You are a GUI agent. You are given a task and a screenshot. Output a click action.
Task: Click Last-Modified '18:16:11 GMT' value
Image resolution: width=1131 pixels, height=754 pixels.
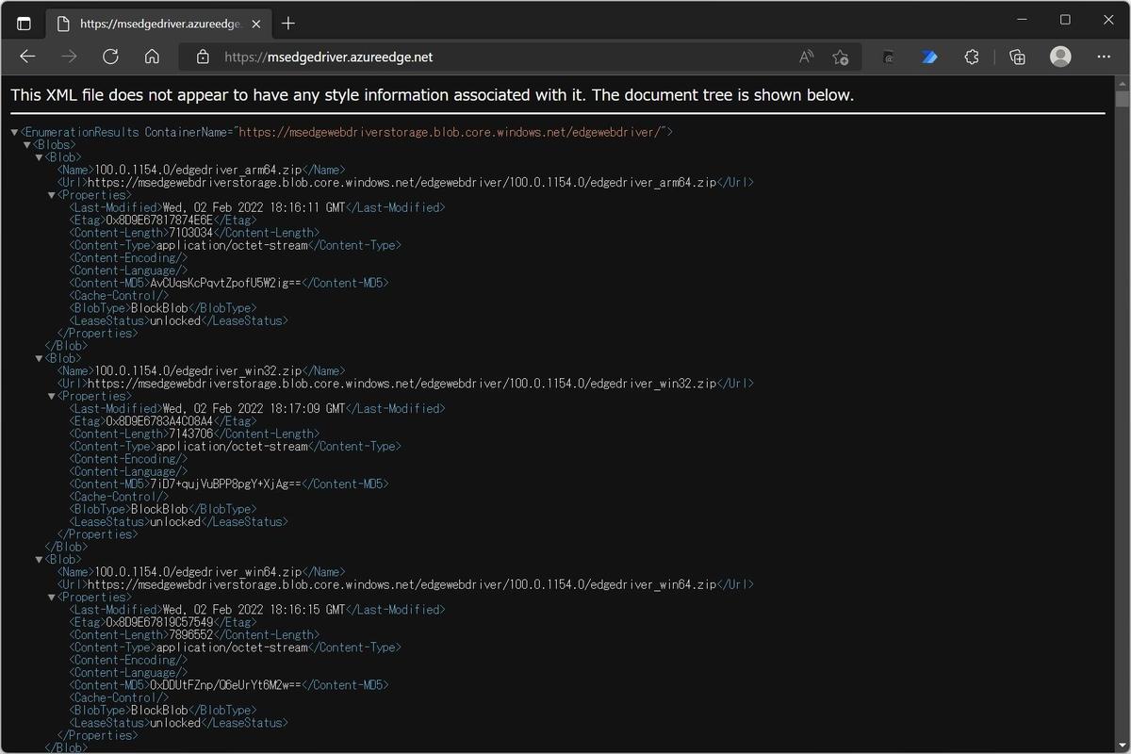click(254, 207)
